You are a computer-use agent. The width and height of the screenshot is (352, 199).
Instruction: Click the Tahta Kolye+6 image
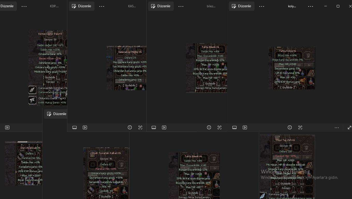pos(292,68)
